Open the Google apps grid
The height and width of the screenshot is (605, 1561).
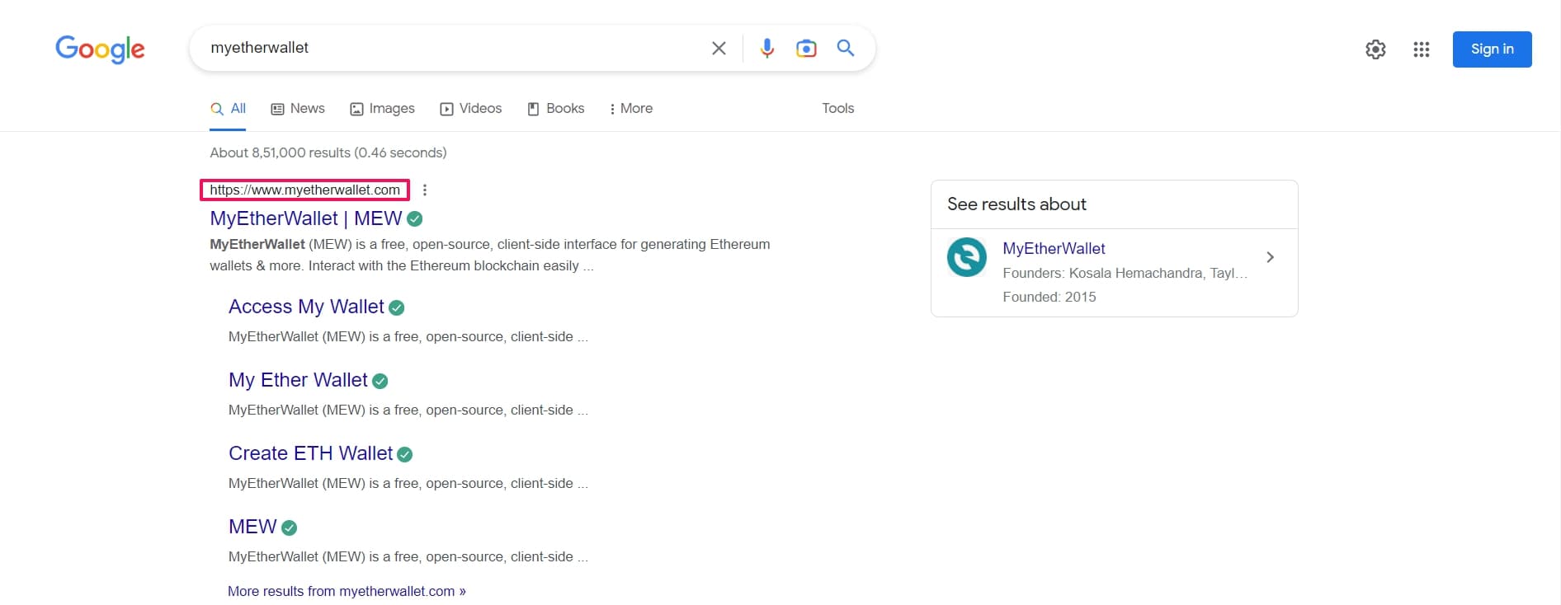1421,49
